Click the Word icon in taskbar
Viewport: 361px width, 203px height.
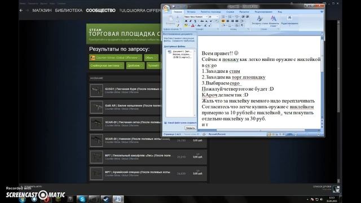[118, 199]
